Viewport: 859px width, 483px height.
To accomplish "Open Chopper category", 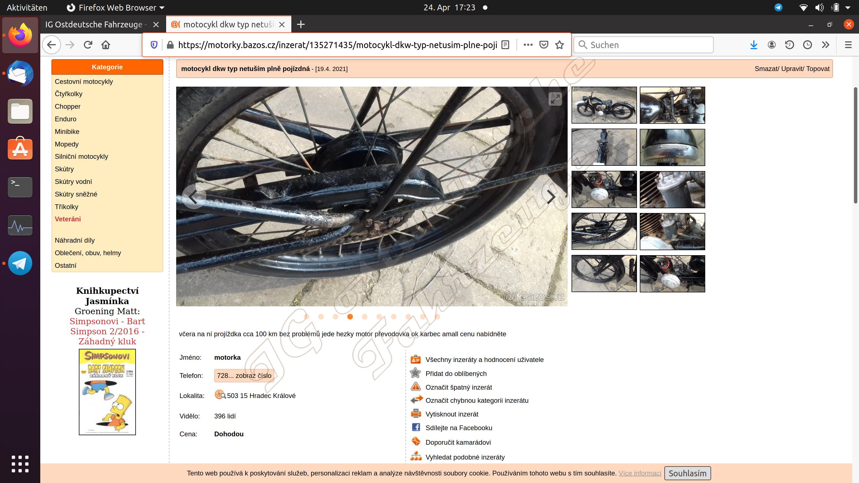I will coord(68,106).
